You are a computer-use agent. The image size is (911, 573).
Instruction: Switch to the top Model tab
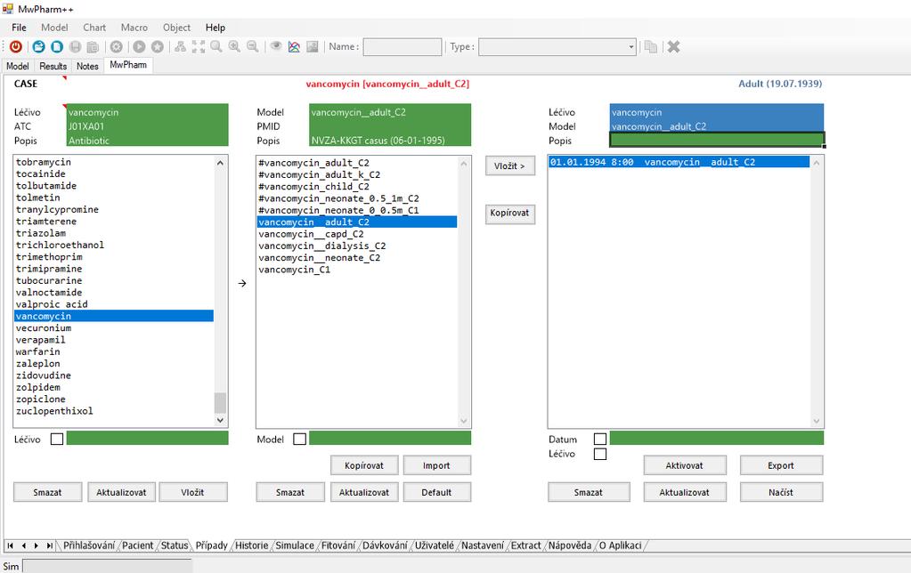pos(18,66)
